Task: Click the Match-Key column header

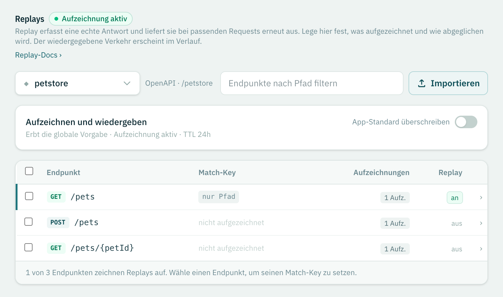Action: coord(217,173)
